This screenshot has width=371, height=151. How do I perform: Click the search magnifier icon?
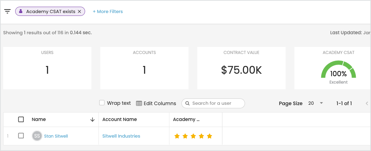[187, 103]
